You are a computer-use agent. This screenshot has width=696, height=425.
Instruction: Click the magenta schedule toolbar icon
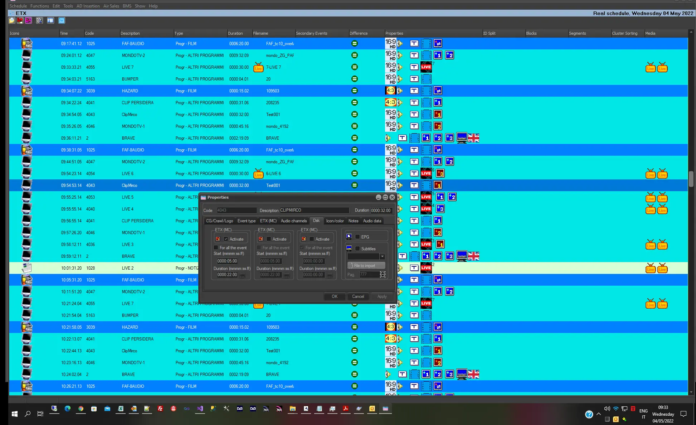point(28,21)
